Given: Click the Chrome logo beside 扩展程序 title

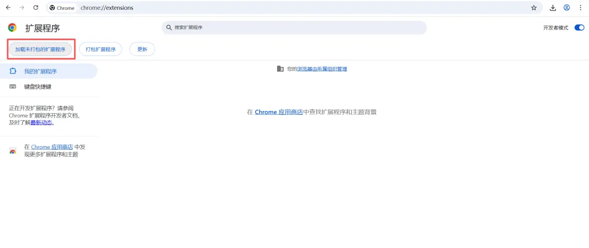Looking at the screenshot, I should (x=13, y=27).
